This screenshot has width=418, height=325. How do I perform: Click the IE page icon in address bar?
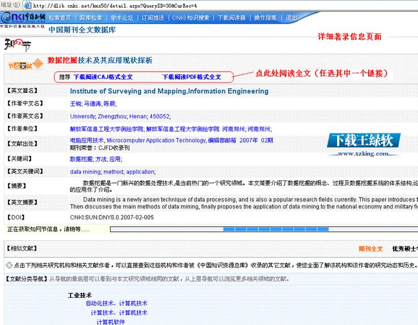pyautogui.click(x=28, y=5)
